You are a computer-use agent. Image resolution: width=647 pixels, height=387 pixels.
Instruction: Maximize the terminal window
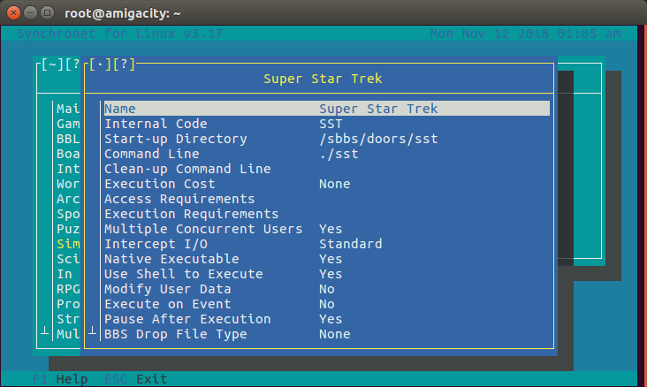click(48, 13)
